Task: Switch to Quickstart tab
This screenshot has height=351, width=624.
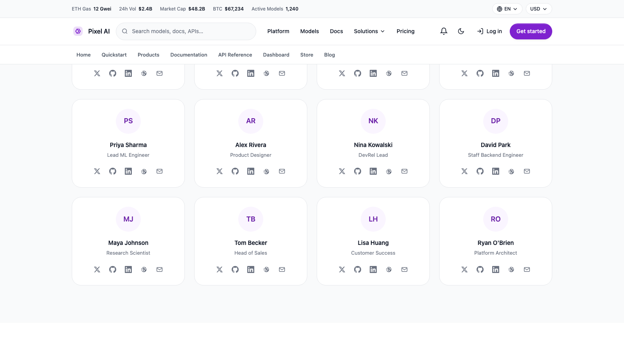Action: coord(114,55)
